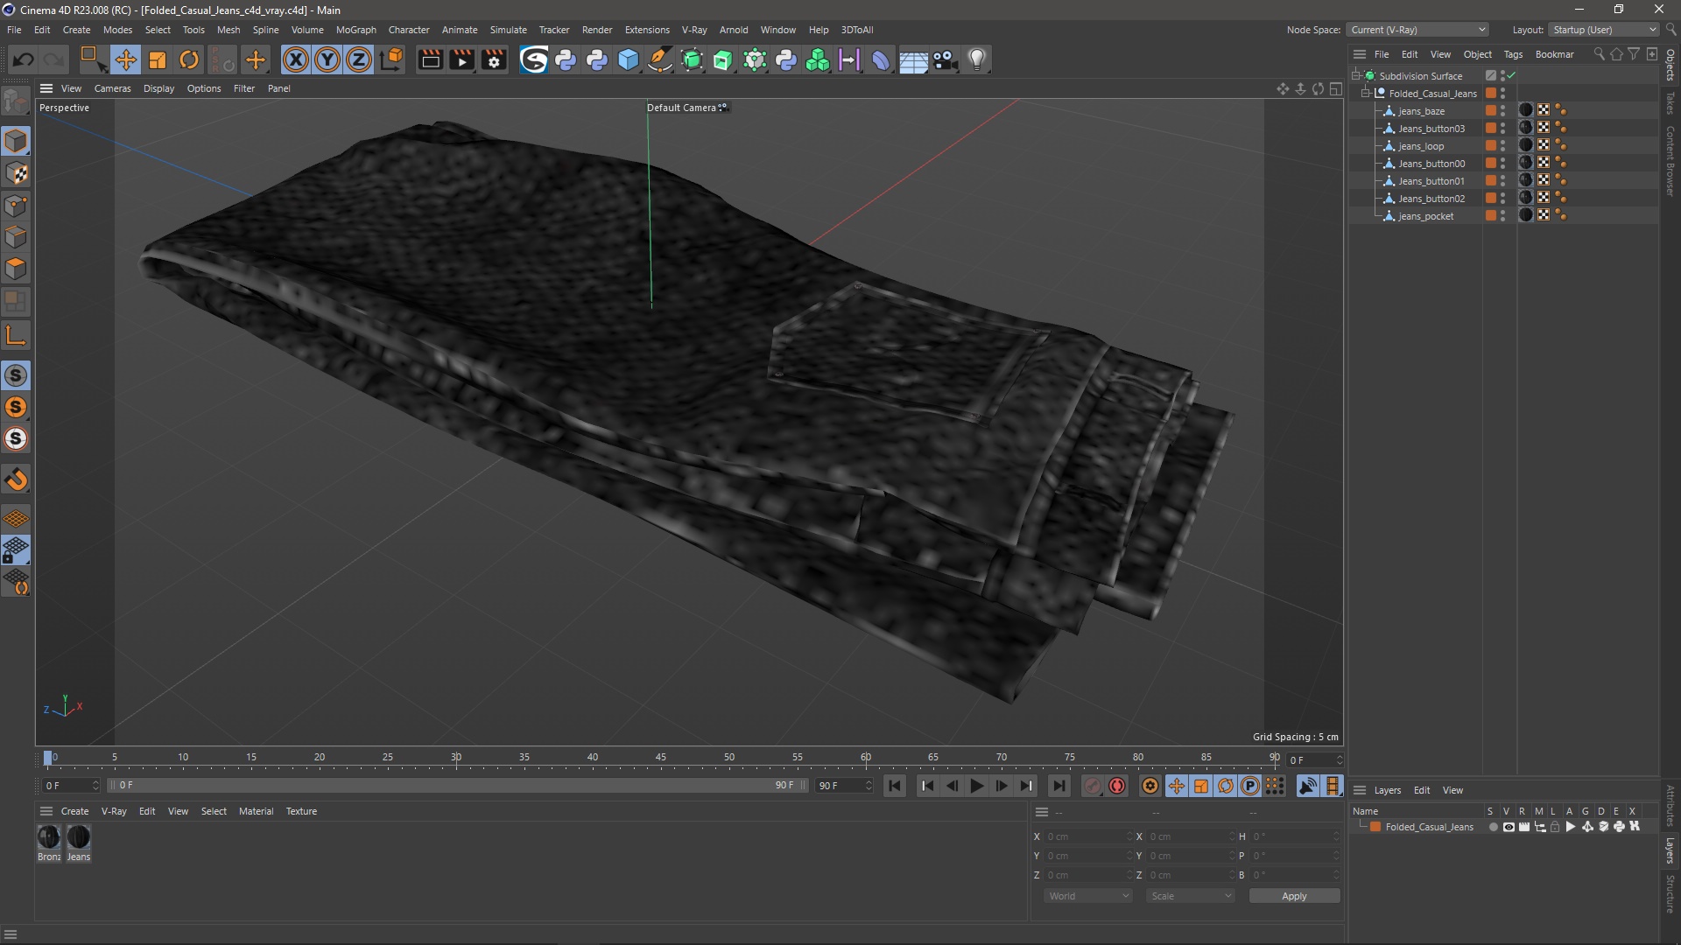Viewport: 1681px width, 945px height.
Task: Select the Jeans material thumbnail
Action: (x=79, y=837)
